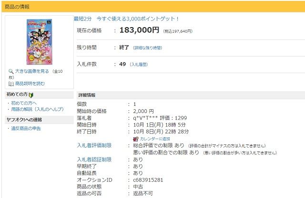Click 悪い評価の割合での制限 あり text
Screen dimensions: 305x198
[x=166, y=152]
